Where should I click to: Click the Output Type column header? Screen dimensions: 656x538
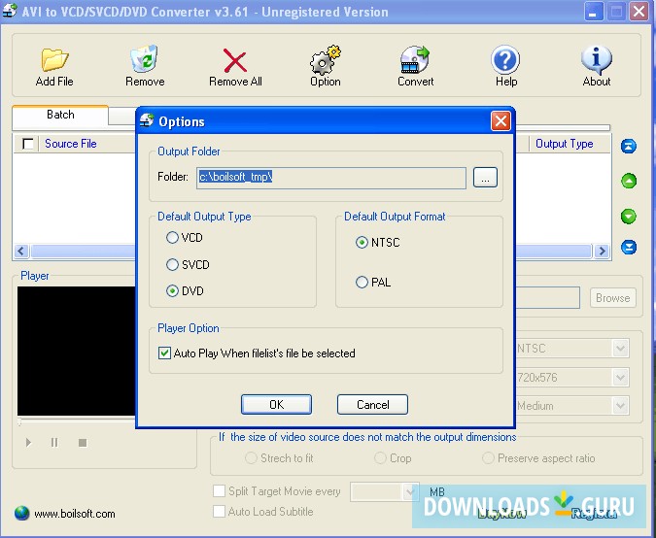[564, 144]
